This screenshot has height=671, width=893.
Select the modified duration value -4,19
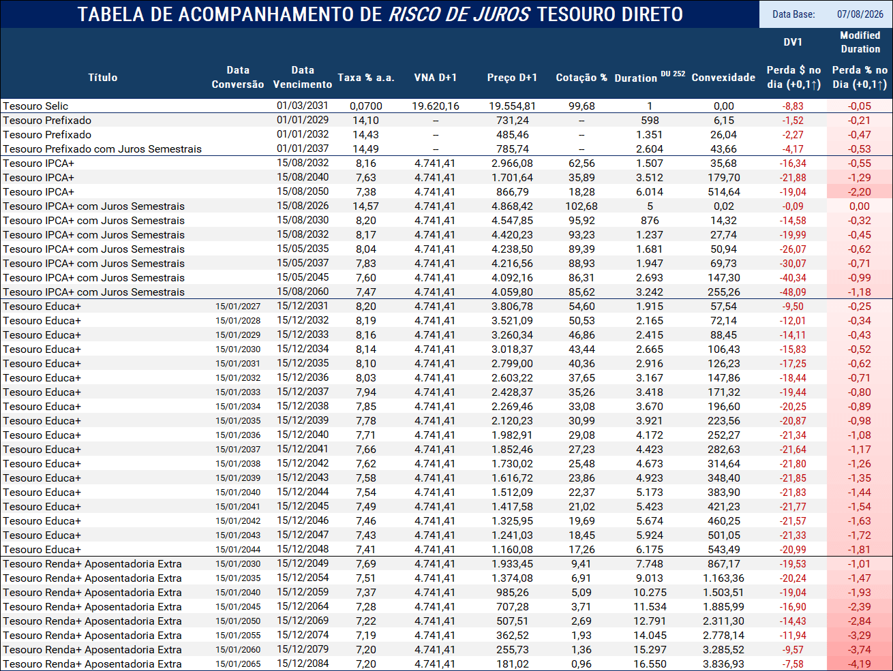860,664
